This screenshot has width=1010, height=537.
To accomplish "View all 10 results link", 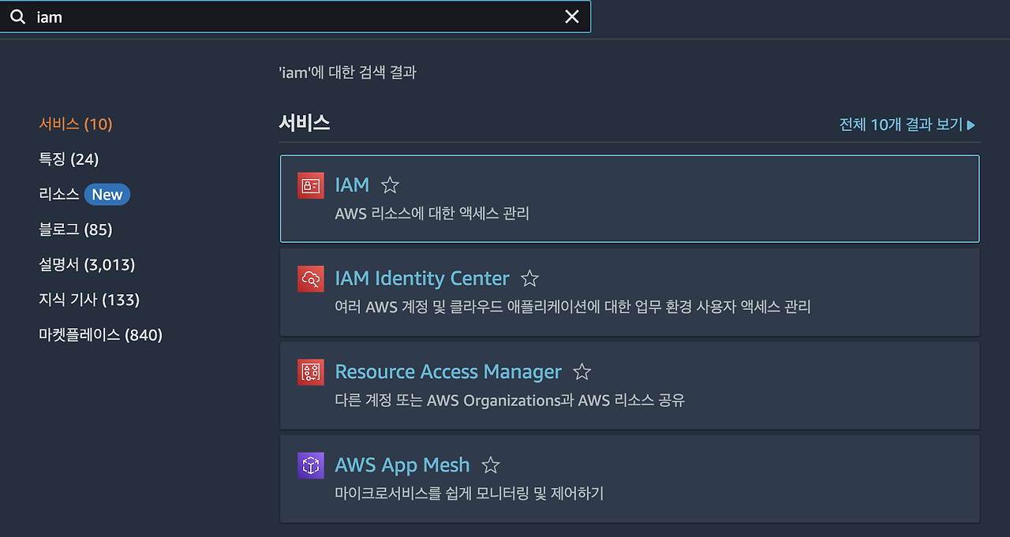I will [907, 125].
